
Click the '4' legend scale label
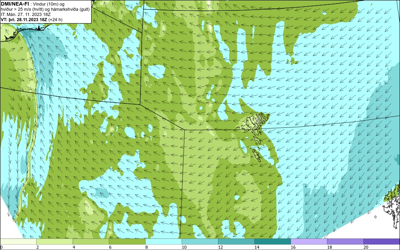[x=74, y=247]
